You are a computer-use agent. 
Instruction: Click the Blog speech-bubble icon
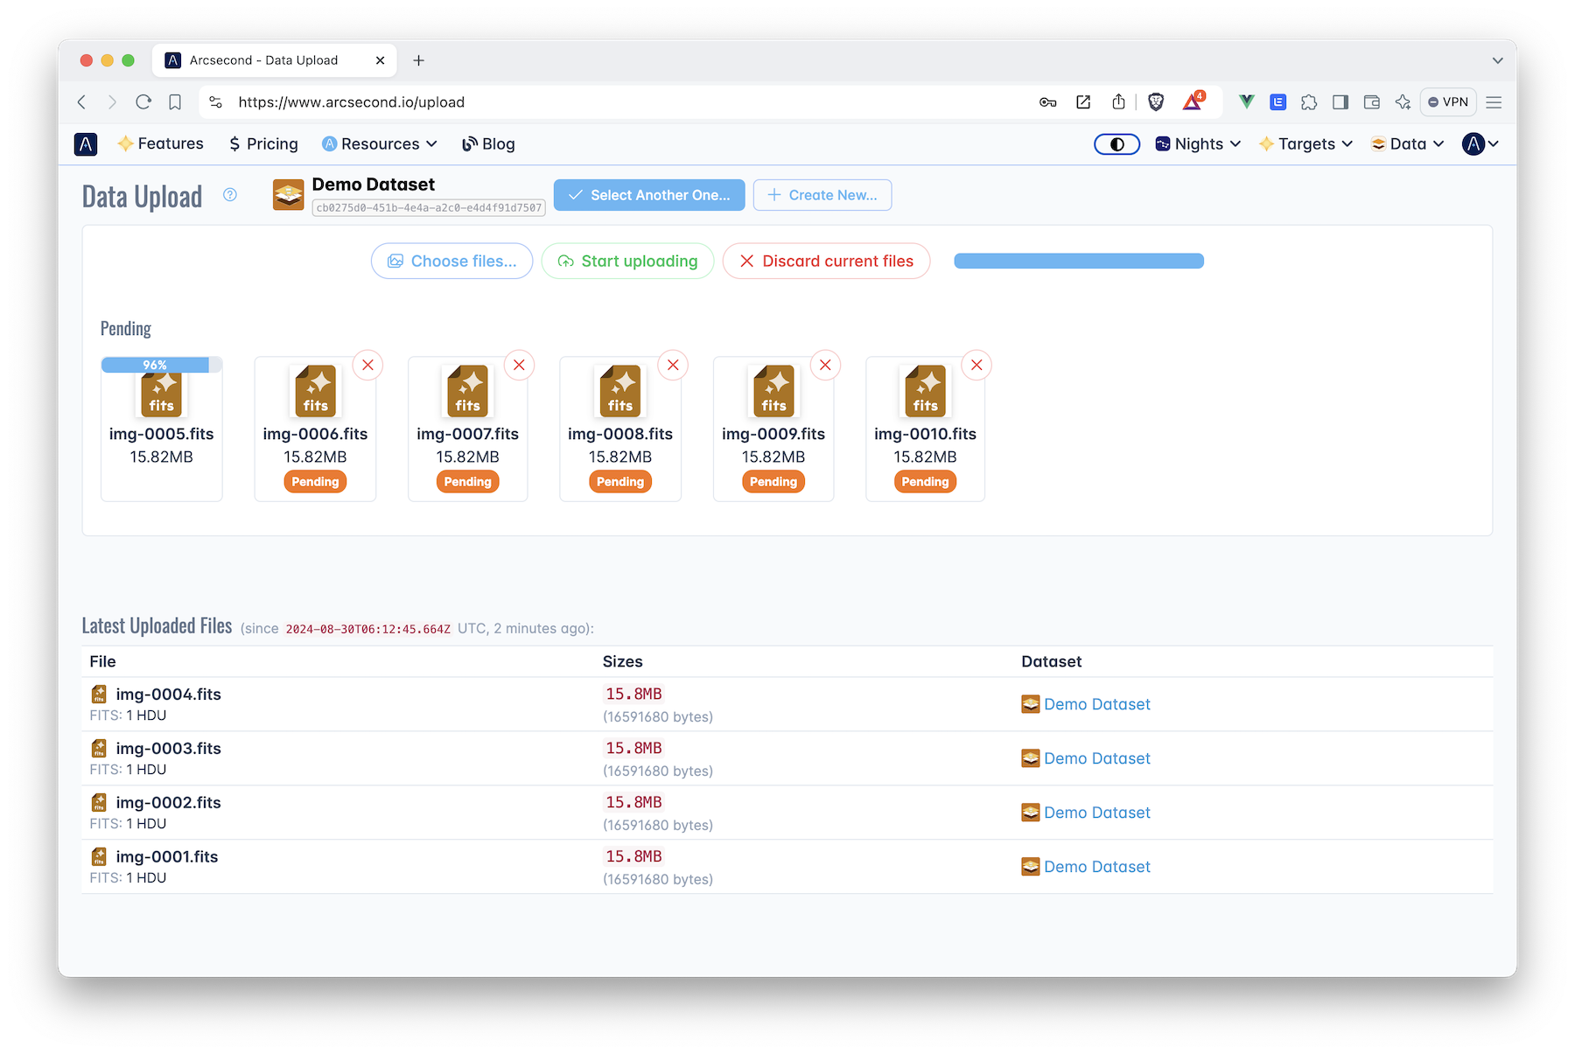(468, 143)
